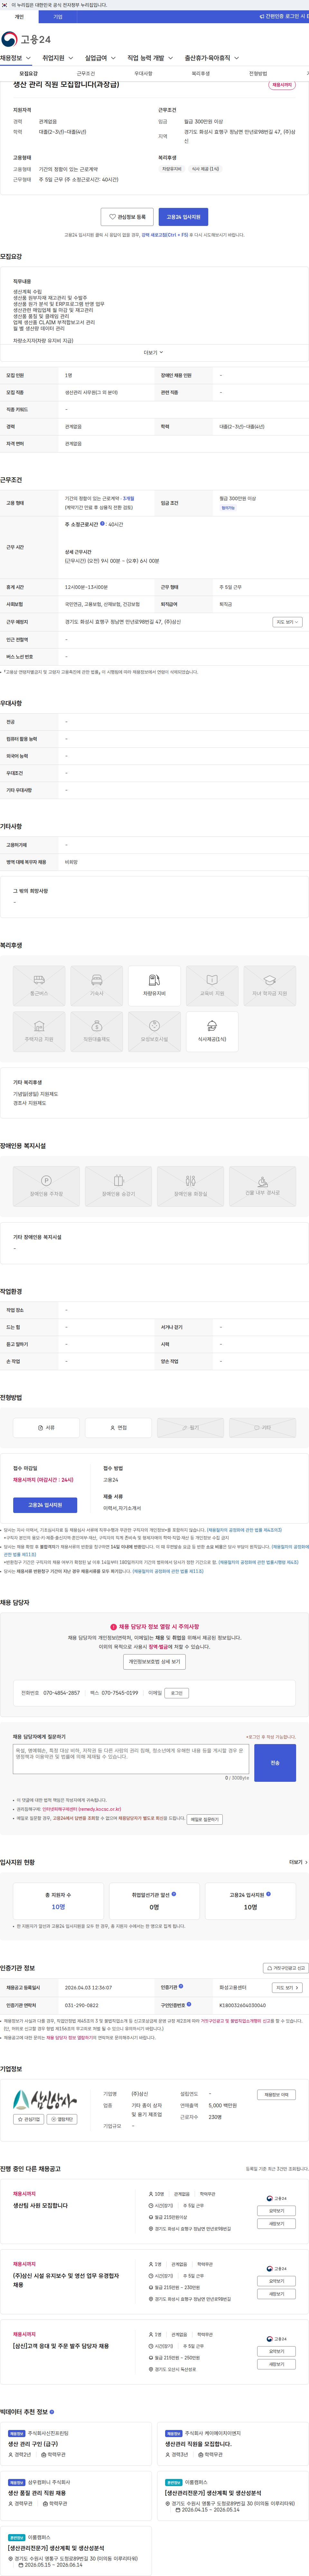Click 요약보기 for 생산팀 사원 posting
Viewport: 309px width, 2576px height.
tap(276, 2211)
